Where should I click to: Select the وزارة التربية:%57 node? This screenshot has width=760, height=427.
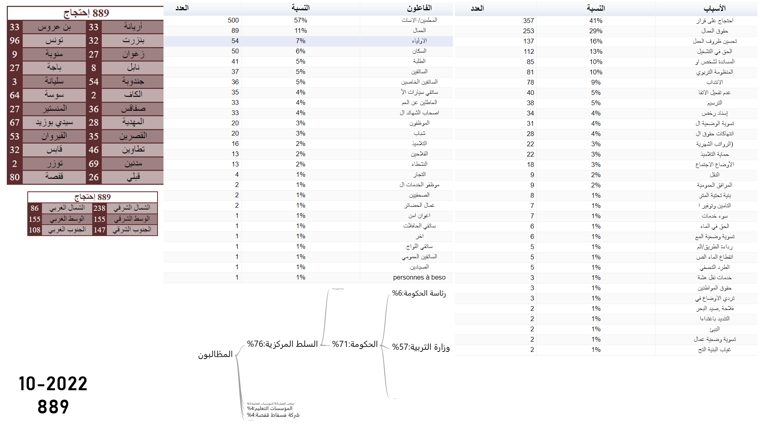coord(421,347)
